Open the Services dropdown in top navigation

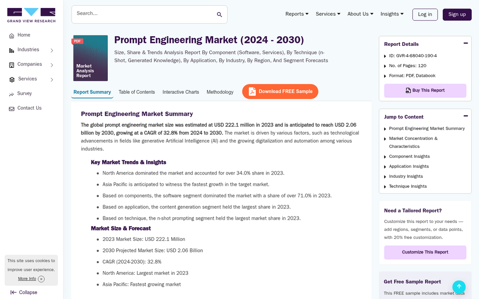point(328,14)
